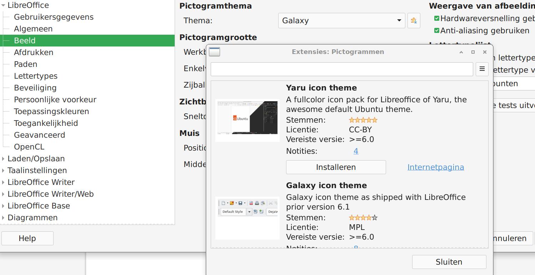Click the Extensies dialog window menu icon

[x=214, y=52]
